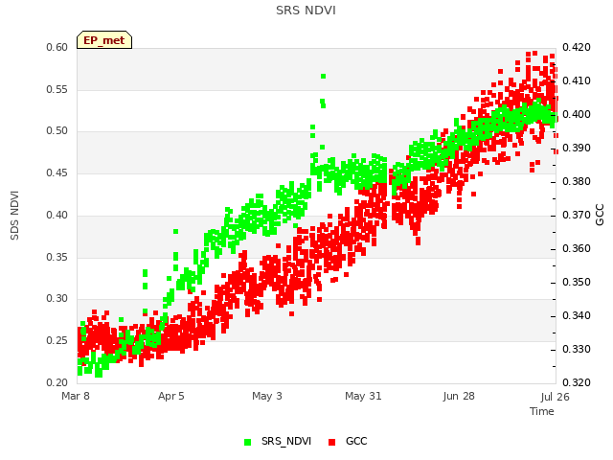This screenshot has height=460, width=613.
Task: Click the 0.390 right axis value
Action: (x=577, y=148)
